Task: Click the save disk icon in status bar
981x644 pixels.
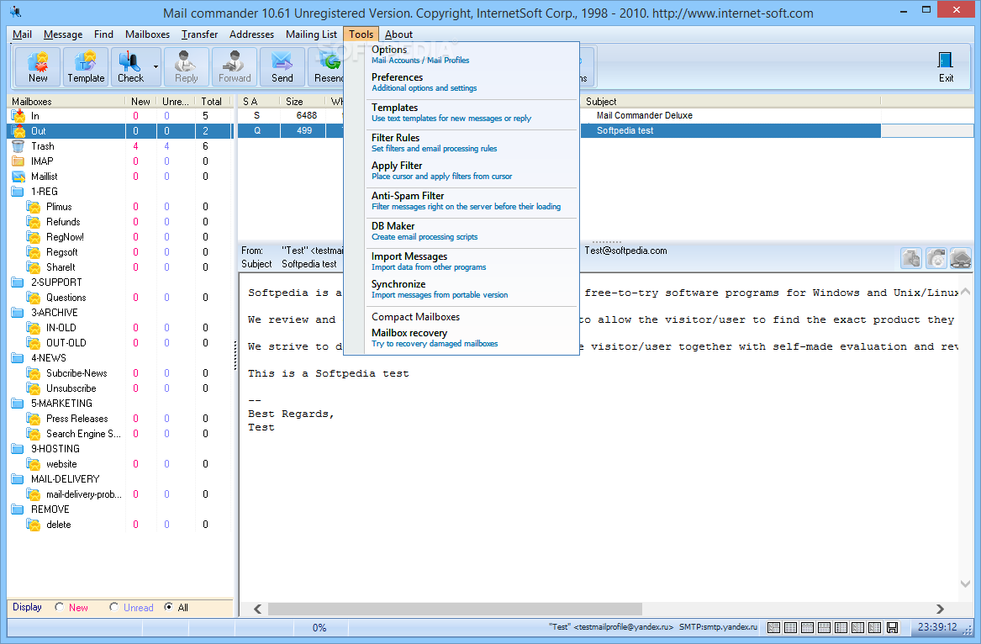Action: [892, 627]
